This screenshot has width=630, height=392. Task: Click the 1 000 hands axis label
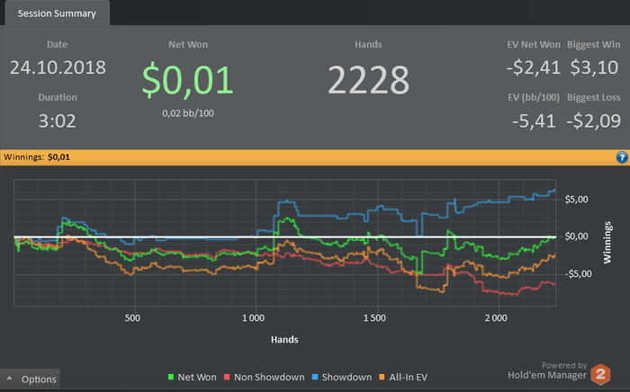(253, 317)
